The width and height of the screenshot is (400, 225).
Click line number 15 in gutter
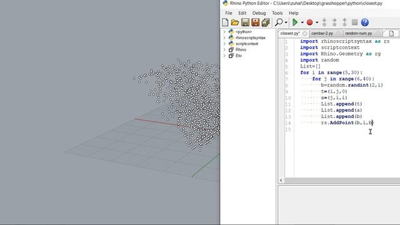click(288, 129)
